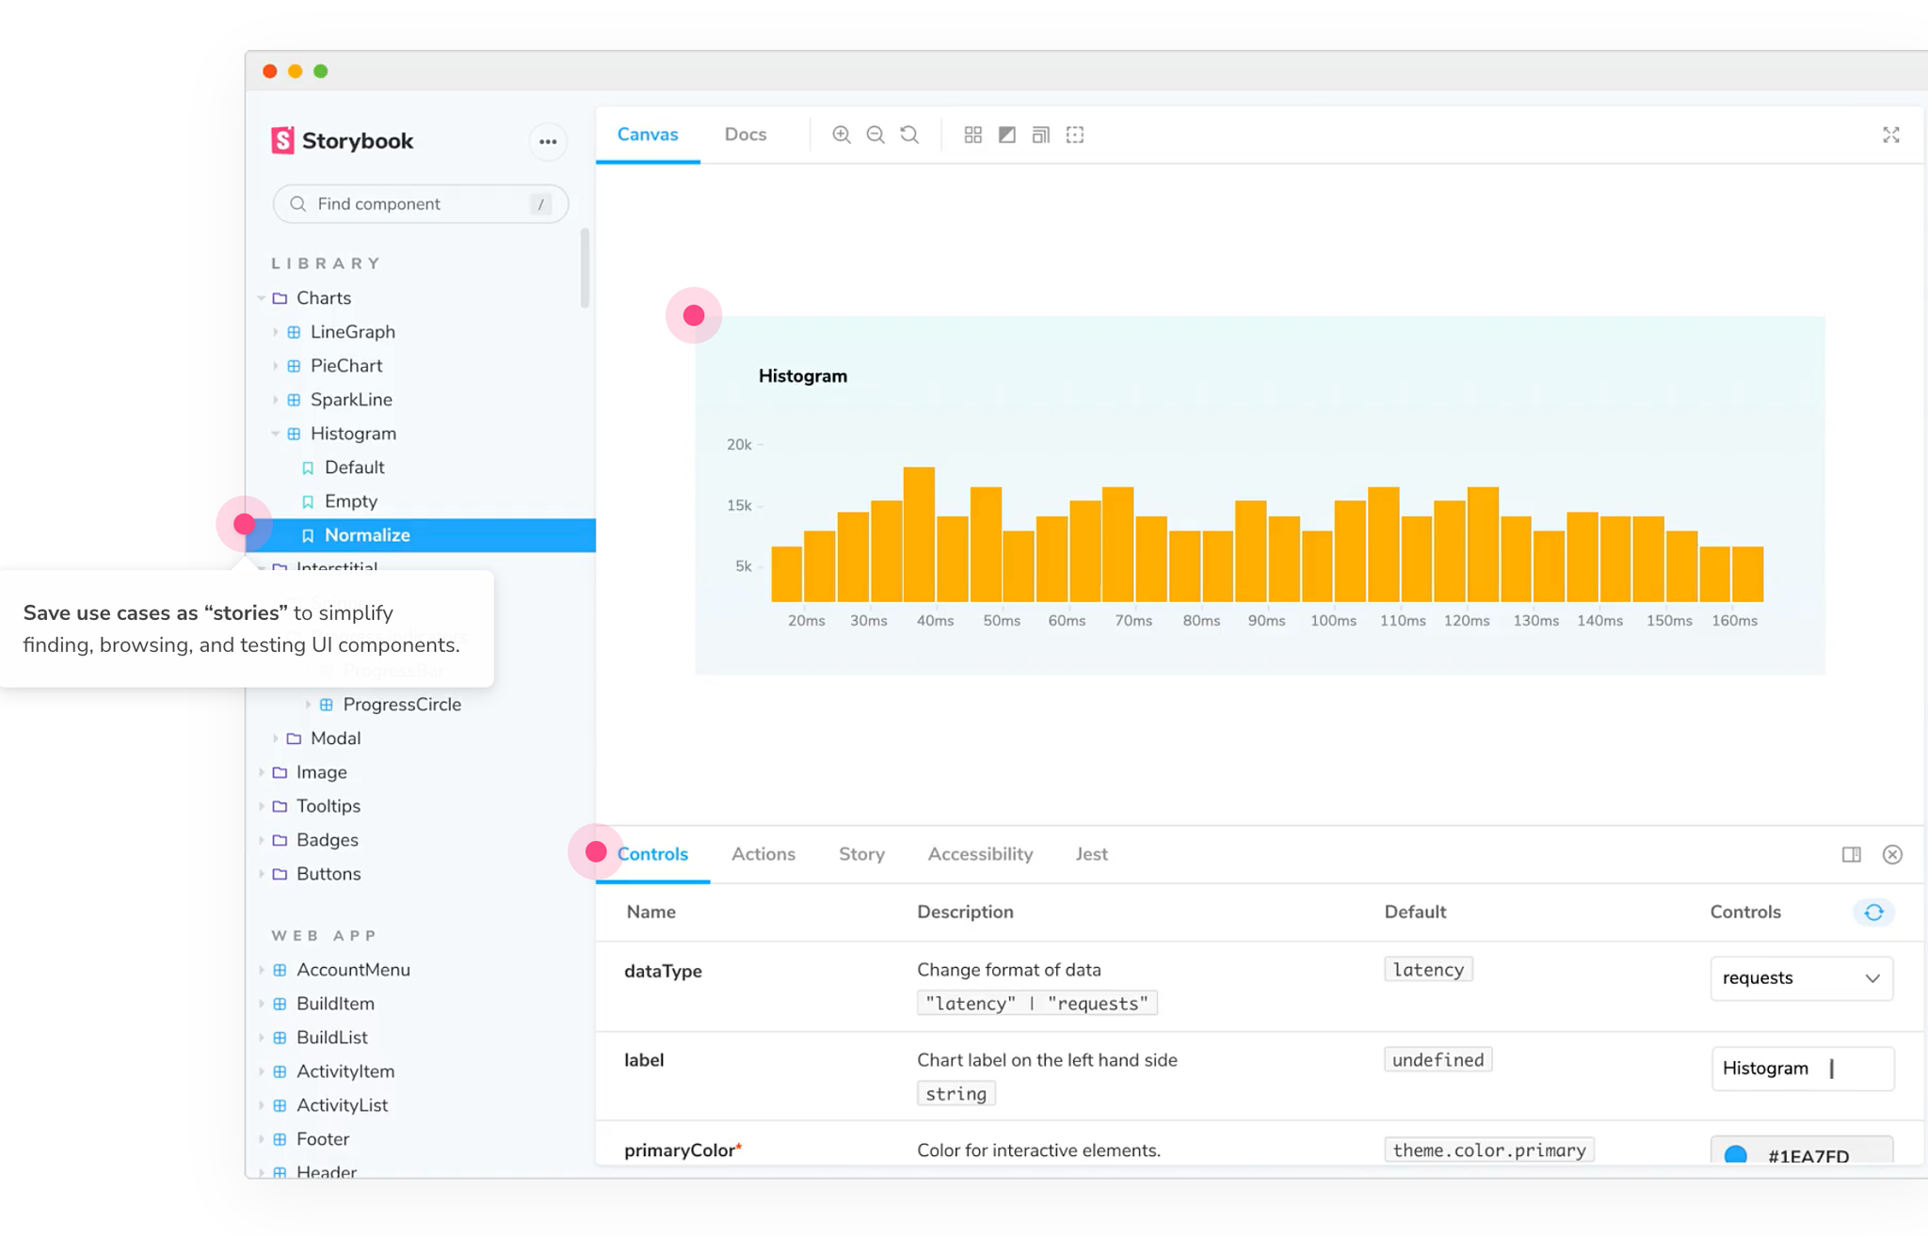Change the canvas background with the half-filled square icon
Screen dimensions: 1928x1238
(x=1007, y=135)
